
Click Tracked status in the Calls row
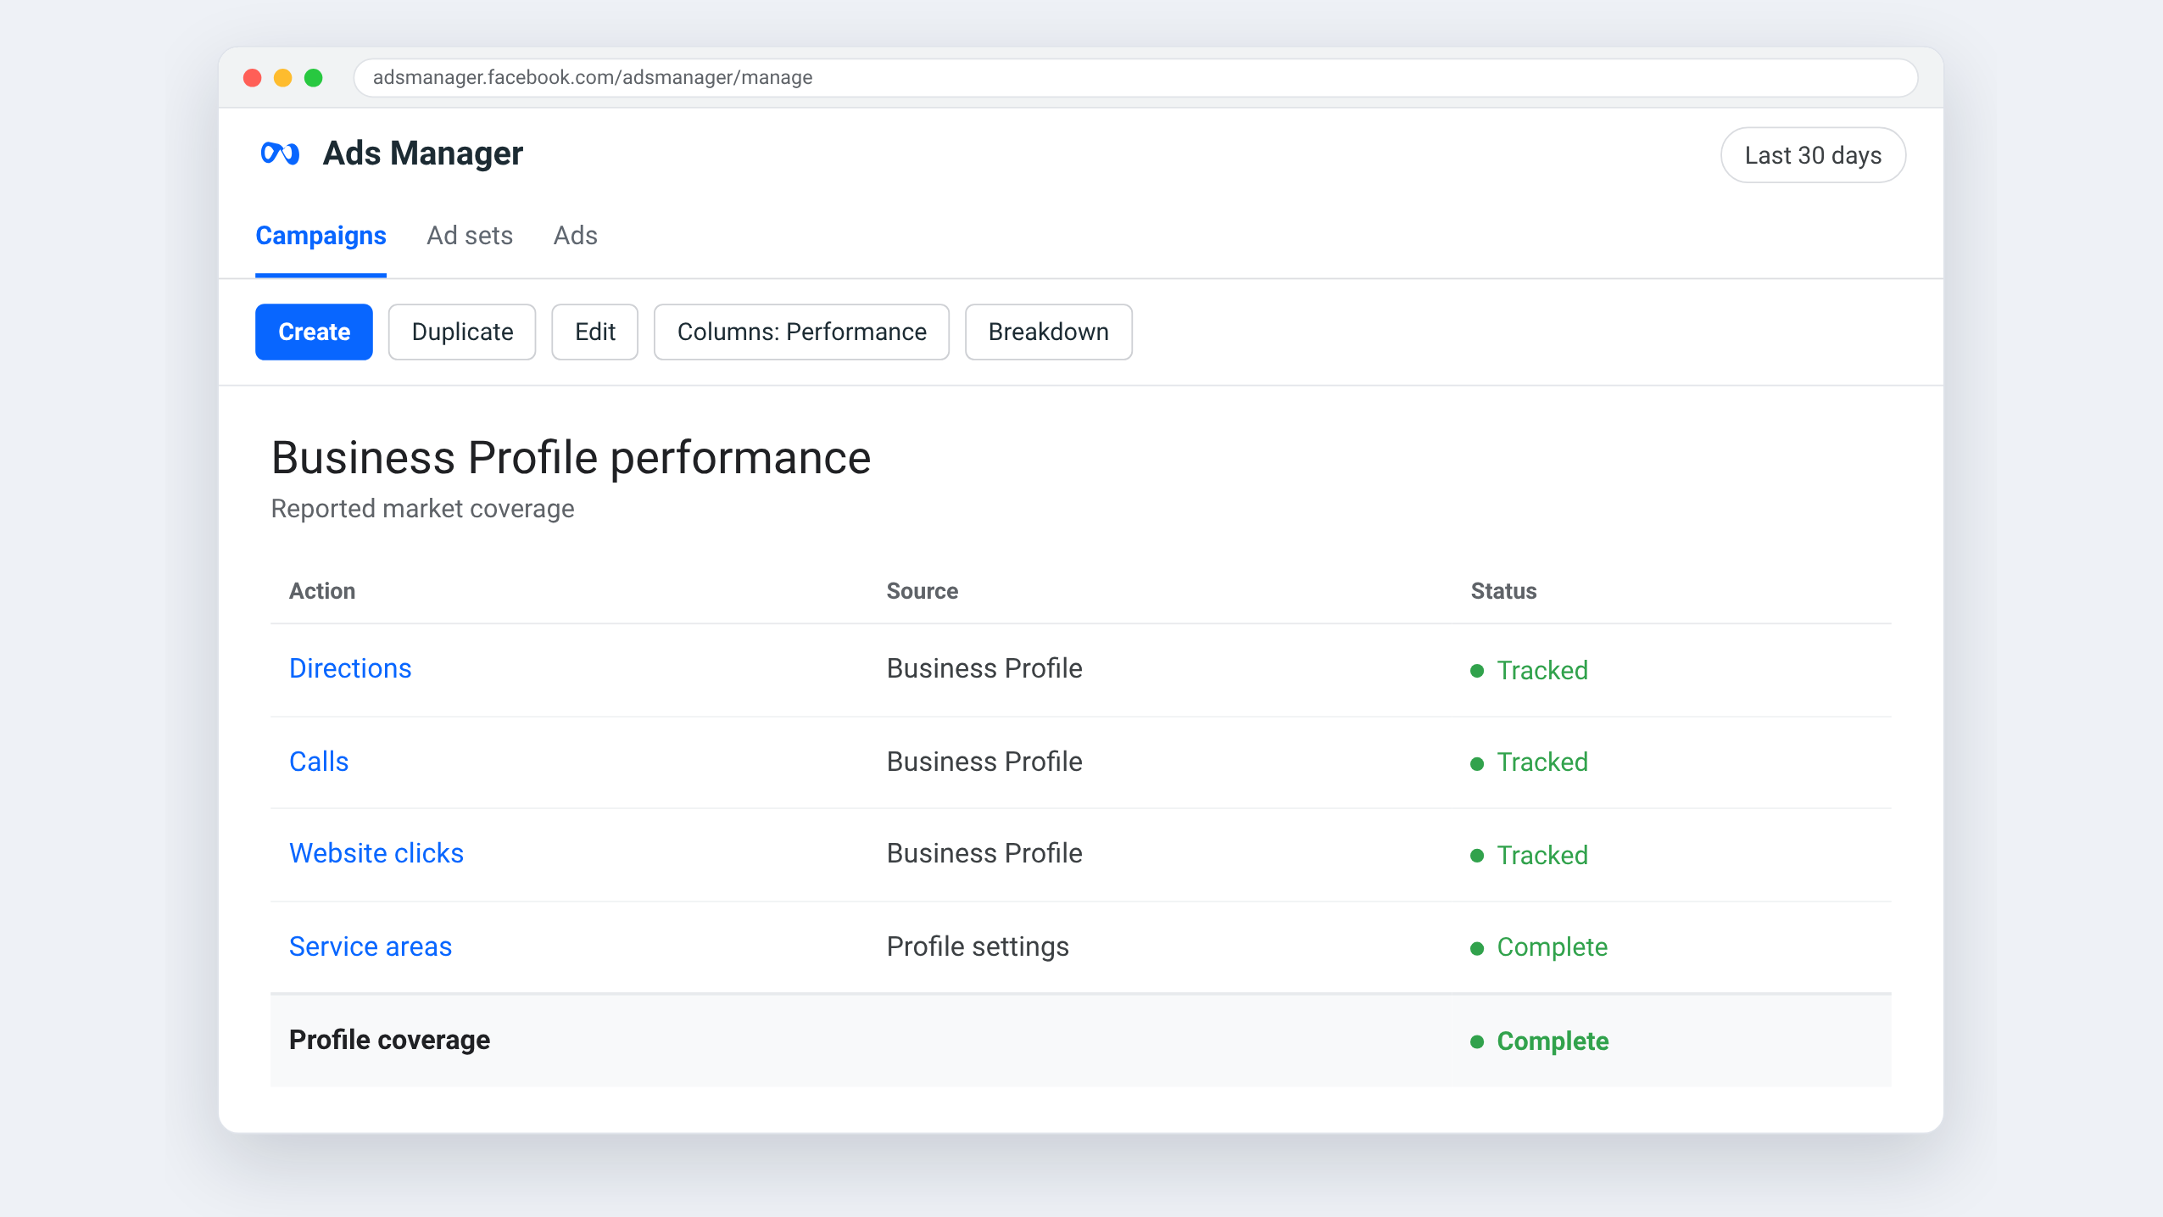coord(1530,762)
